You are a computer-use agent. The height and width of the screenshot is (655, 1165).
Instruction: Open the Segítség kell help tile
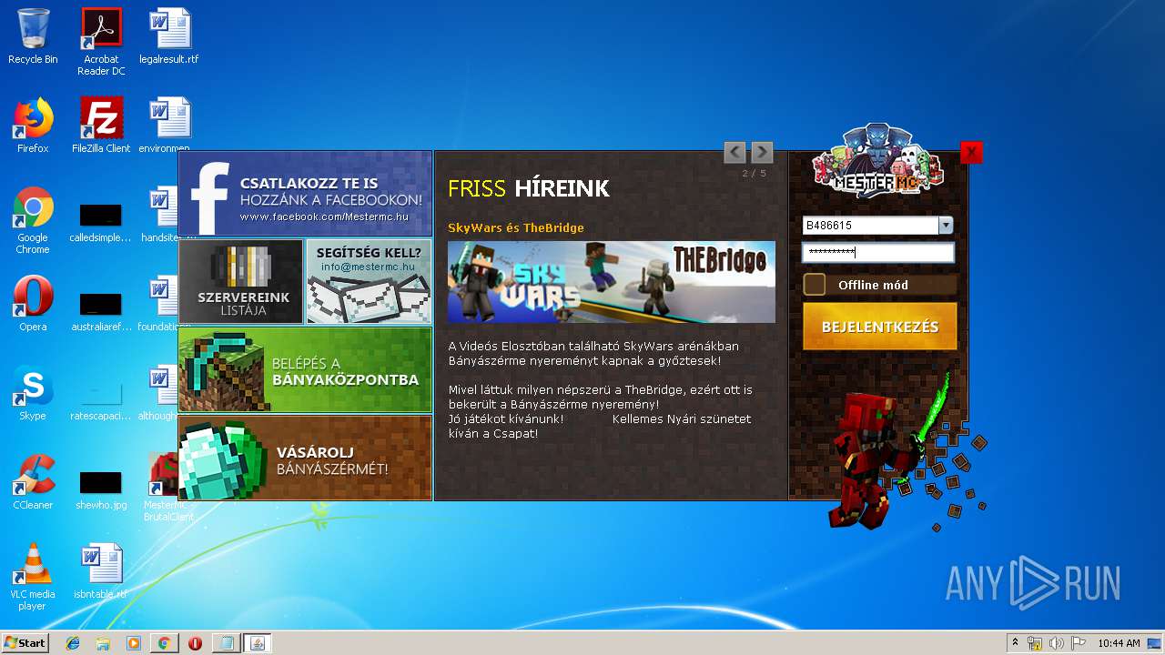point(369,281)
